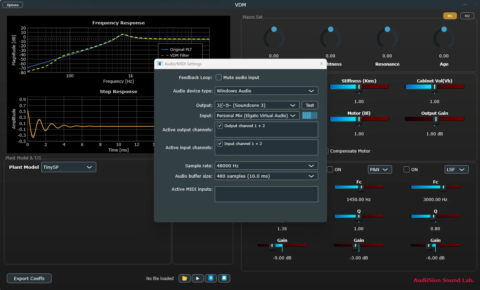
Task: Open the Plant Model TinySP dropdown
Action: (69, 167)
